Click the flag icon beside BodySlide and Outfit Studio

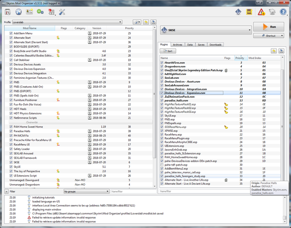point(58,51)
